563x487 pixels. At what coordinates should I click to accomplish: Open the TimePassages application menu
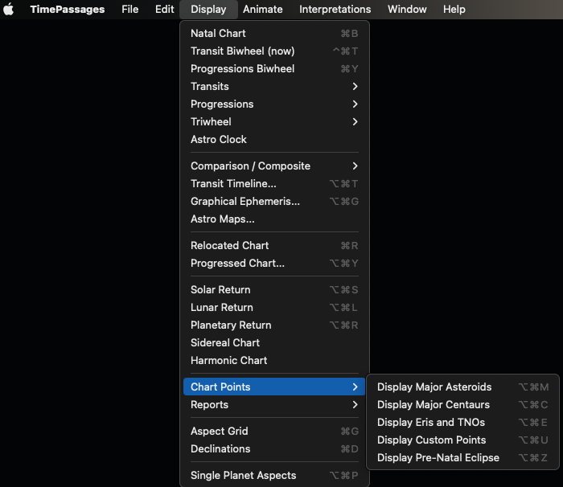click(x=68, y=10)
